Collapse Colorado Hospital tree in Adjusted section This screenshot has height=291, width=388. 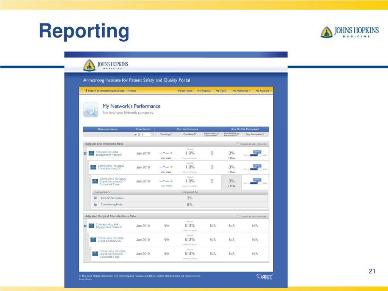tap(85, 226)
